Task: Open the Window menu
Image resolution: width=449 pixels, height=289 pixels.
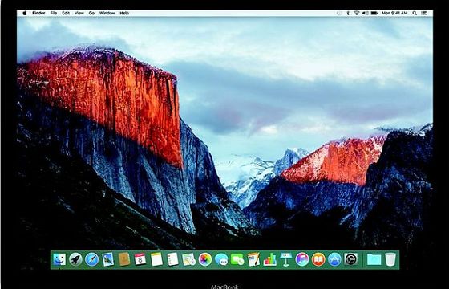Action: pyautogui.click(x=107, y=13)
